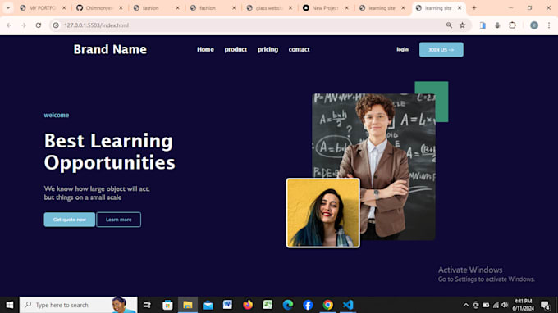Open the clock and date panel
Viewport: 558px width, 313px height.
[524, 305]
